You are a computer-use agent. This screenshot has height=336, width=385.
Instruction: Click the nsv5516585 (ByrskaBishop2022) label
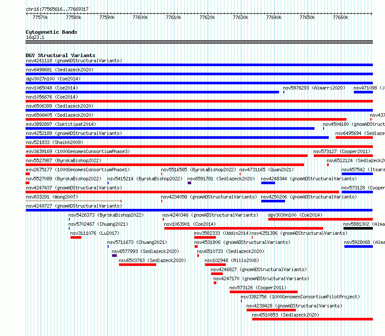click(x=199, y=170)
